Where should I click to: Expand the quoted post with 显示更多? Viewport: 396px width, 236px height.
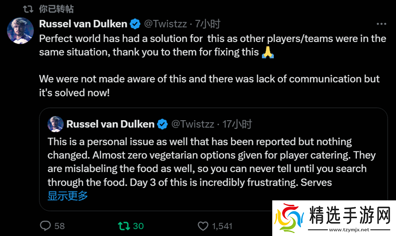[x=68, y=195]
